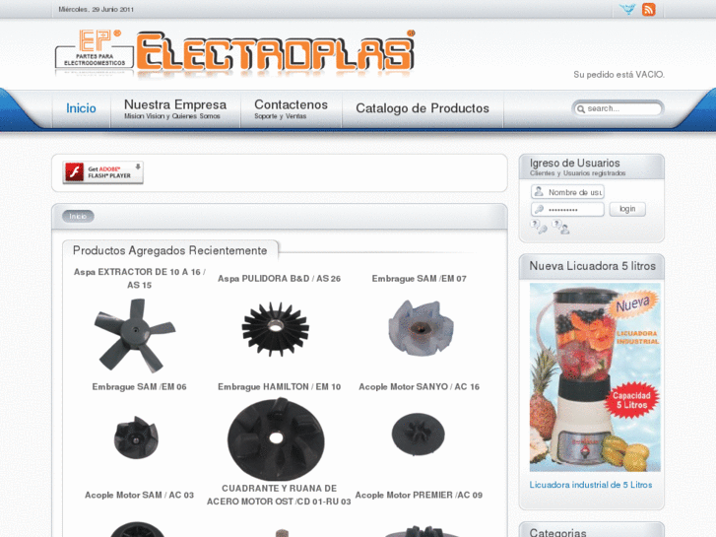716x537 pixels.
Task: Click the forgot password icon
Action: click(x=539, y=227)
